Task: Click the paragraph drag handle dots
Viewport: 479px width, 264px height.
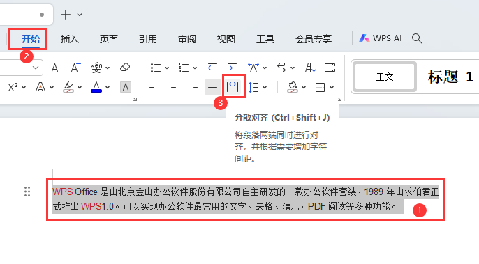Action: (x=27, y=192)
